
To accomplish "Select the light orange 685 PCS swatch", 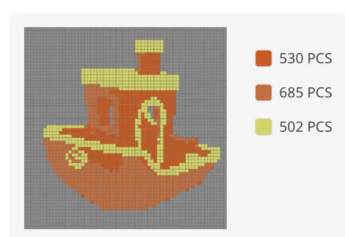I will click(264, 92).
